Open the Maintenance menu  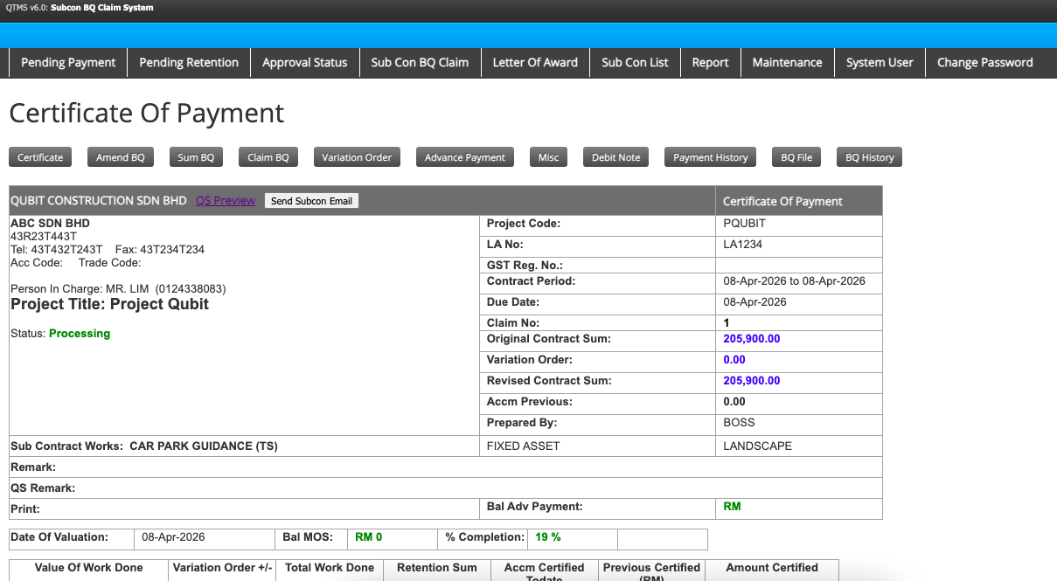(787, 63)
